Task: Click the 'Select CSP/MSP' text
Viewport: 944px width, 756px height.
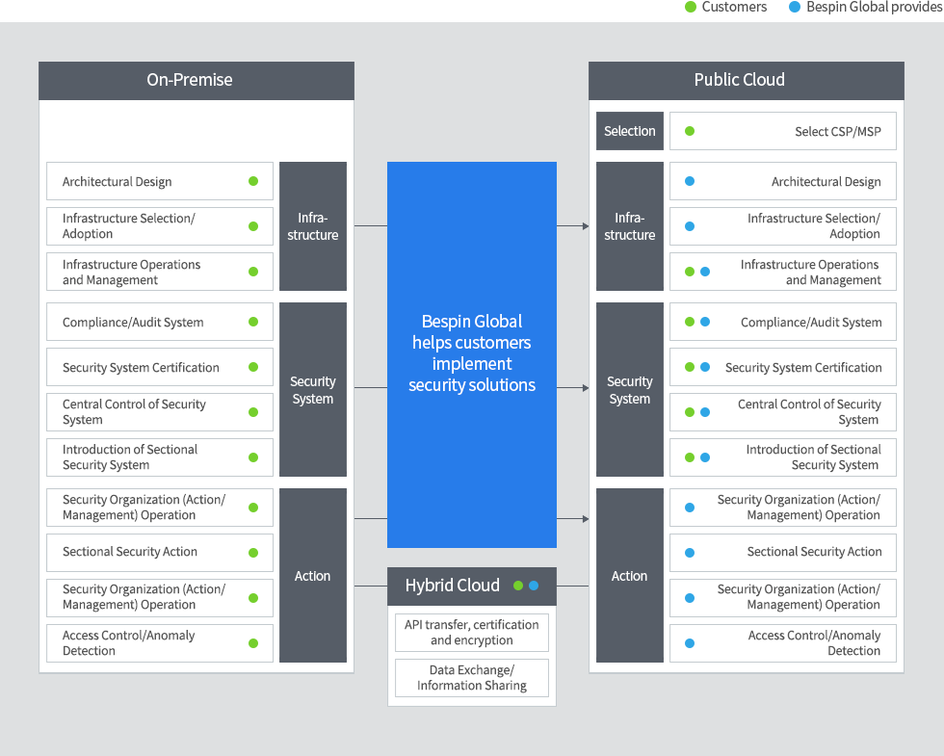Action: pos(837,132)
